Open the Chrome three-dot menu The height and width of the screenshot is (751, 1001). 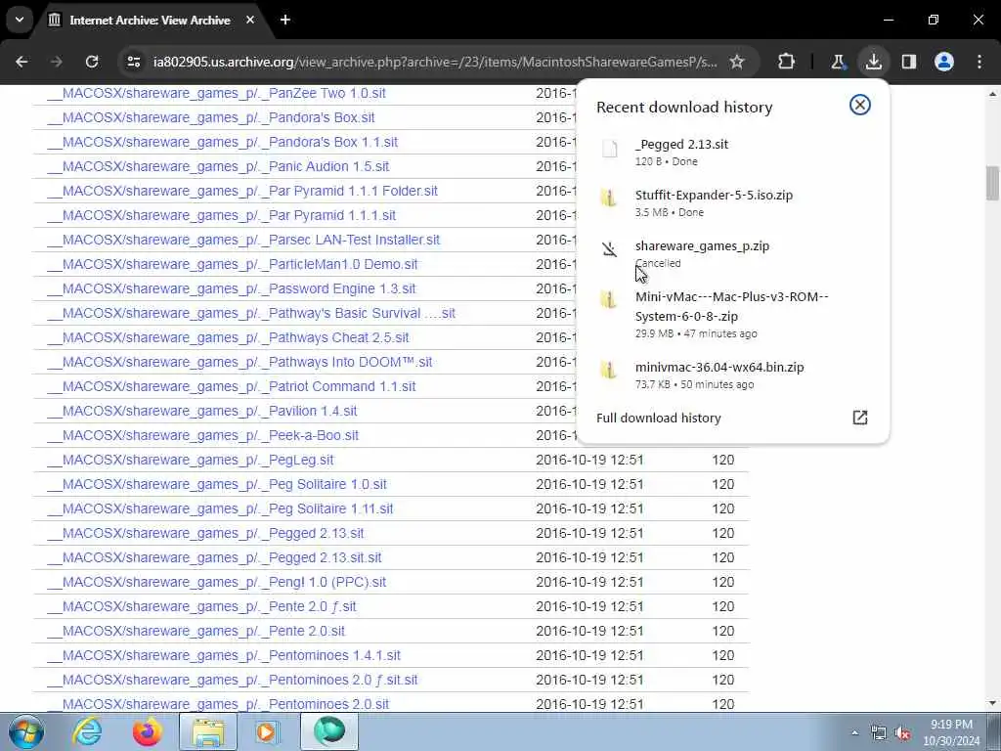click(979, 62)
